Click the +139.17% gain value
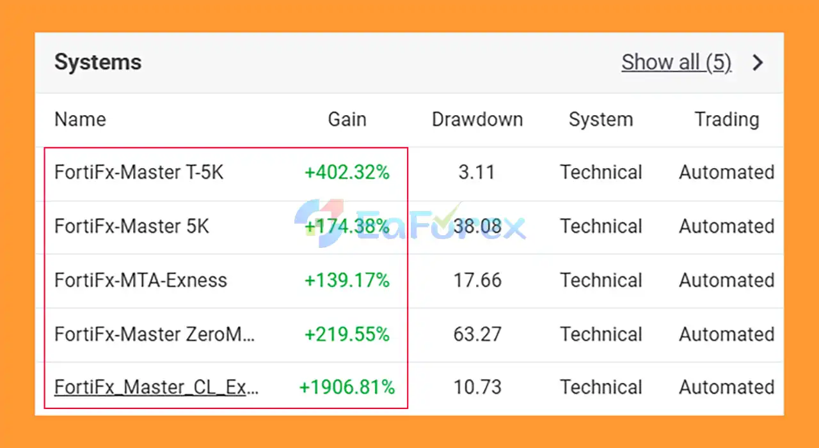The image size is (819, 448). [x=347, y=281]
